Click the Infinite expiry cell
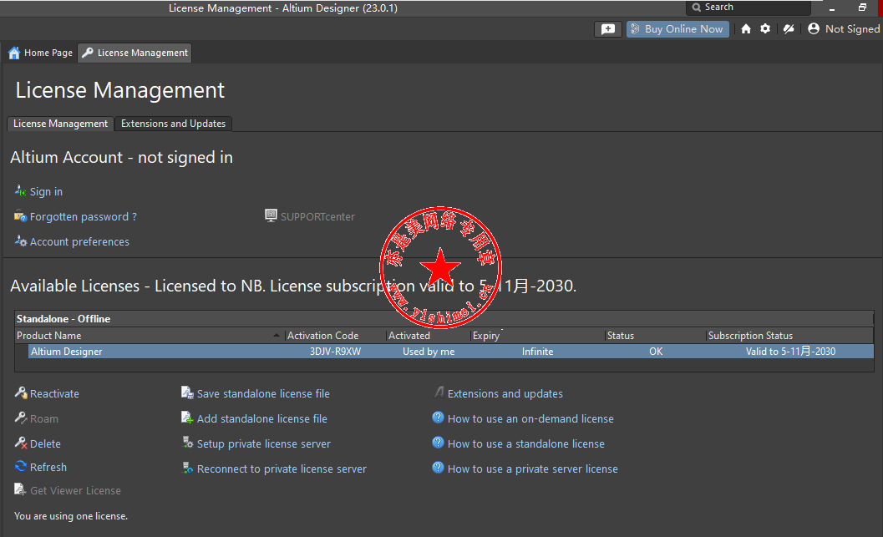 (x=537, y=352)
